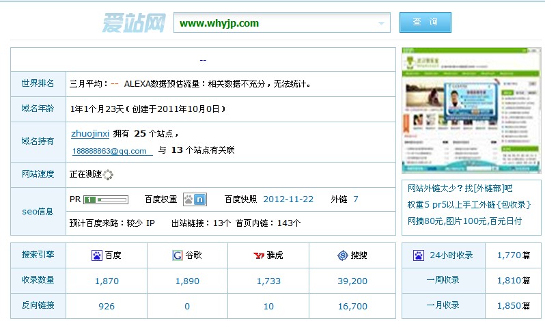Image resolution: width=545 pixels, height=321 pixels.
Task: Click the 爱站网 logo
Action: click(x=133, y=23)
